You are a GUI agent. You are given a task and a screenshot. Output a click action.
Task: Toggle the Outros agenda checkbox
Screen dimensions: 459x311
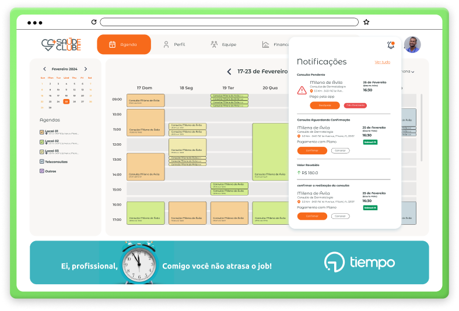coord(41,171)
